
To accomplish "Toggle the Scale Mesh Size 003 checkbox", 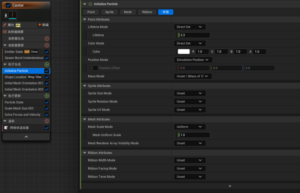I will (x=47, y=109).
